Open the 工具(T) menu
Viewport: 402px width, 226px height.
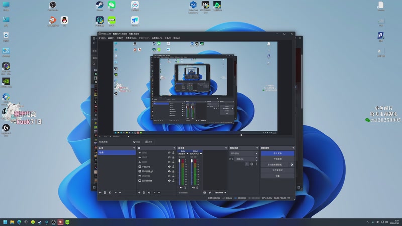click(168, 38)
